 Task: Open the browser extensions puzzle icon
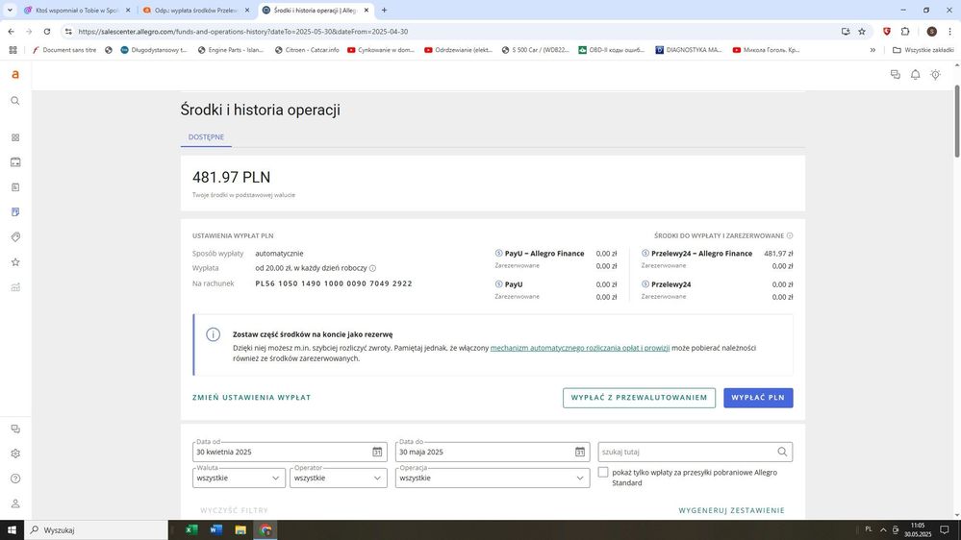tap(905, 31)
